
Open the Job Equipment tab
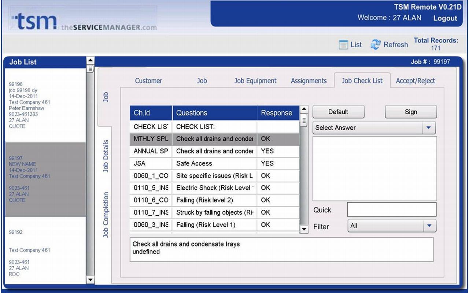pyautogui.click(x=255, y=81)
